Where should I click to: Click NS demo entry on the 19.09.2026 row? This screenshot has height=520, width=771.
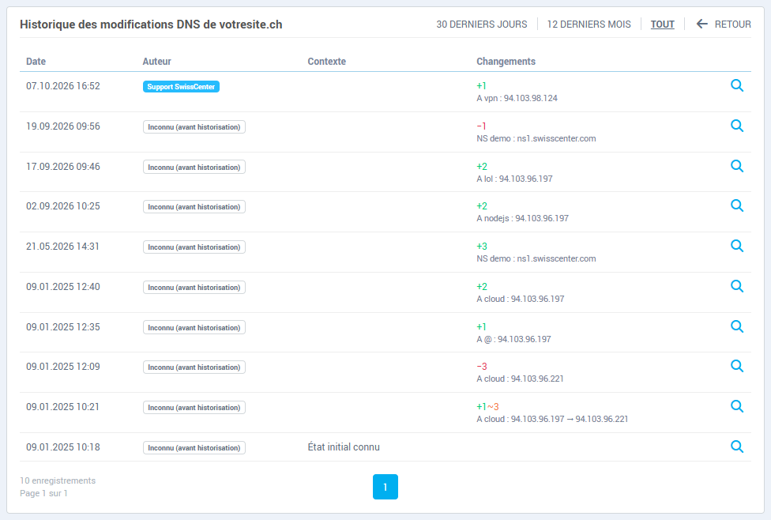click(x=536, y=138)
